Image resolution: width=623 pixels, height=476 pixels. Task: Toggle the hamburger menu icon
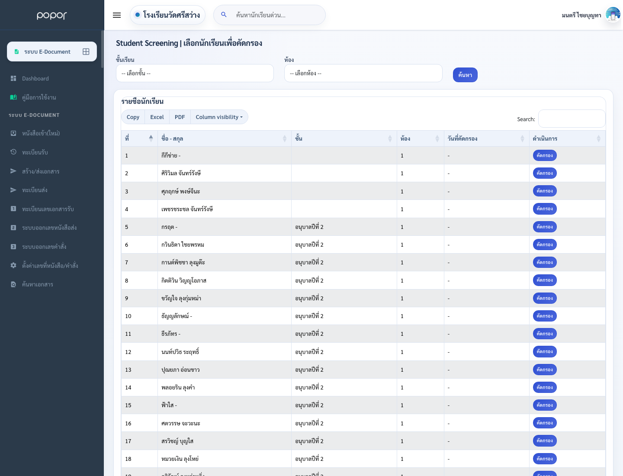click(117, 15)
